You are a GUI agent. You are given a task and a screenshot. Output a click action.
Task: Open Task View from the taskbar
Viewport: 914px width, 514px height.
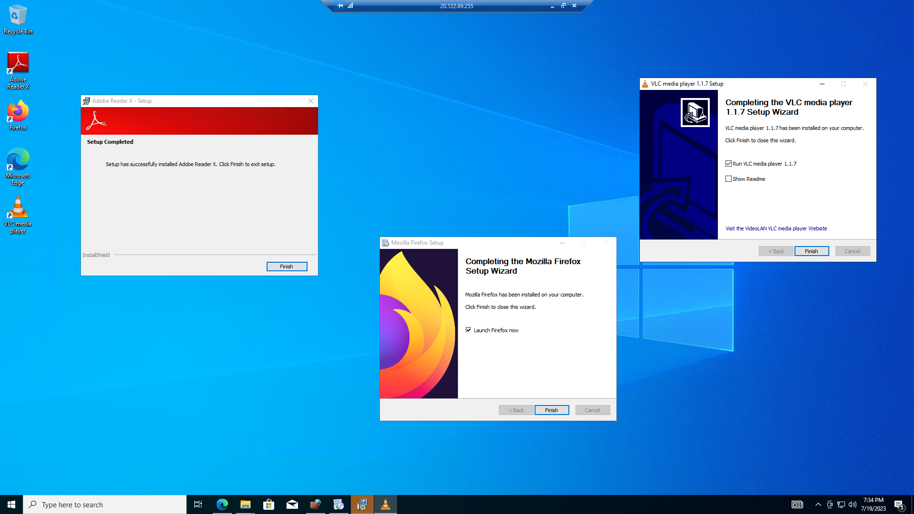(x=198, y=504)
